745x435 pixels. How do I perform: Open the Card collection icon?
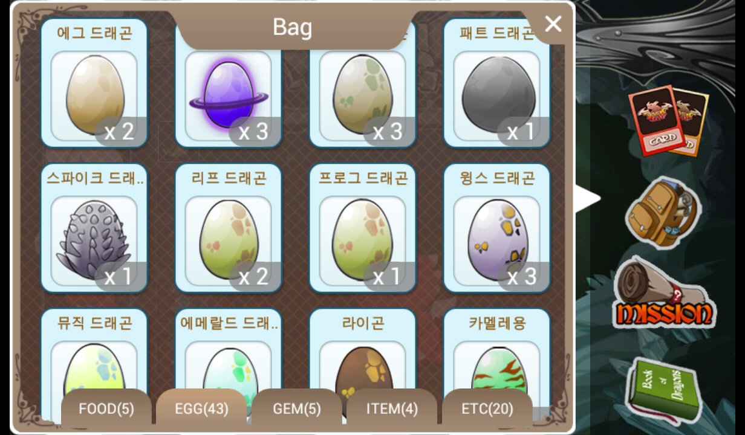pyautogui.click(x=668, y=121)
